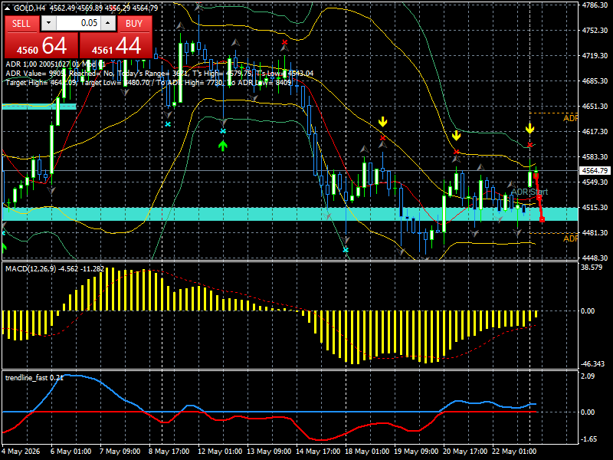Click the '14 May 17:00' time label

[x=318, y=451]
